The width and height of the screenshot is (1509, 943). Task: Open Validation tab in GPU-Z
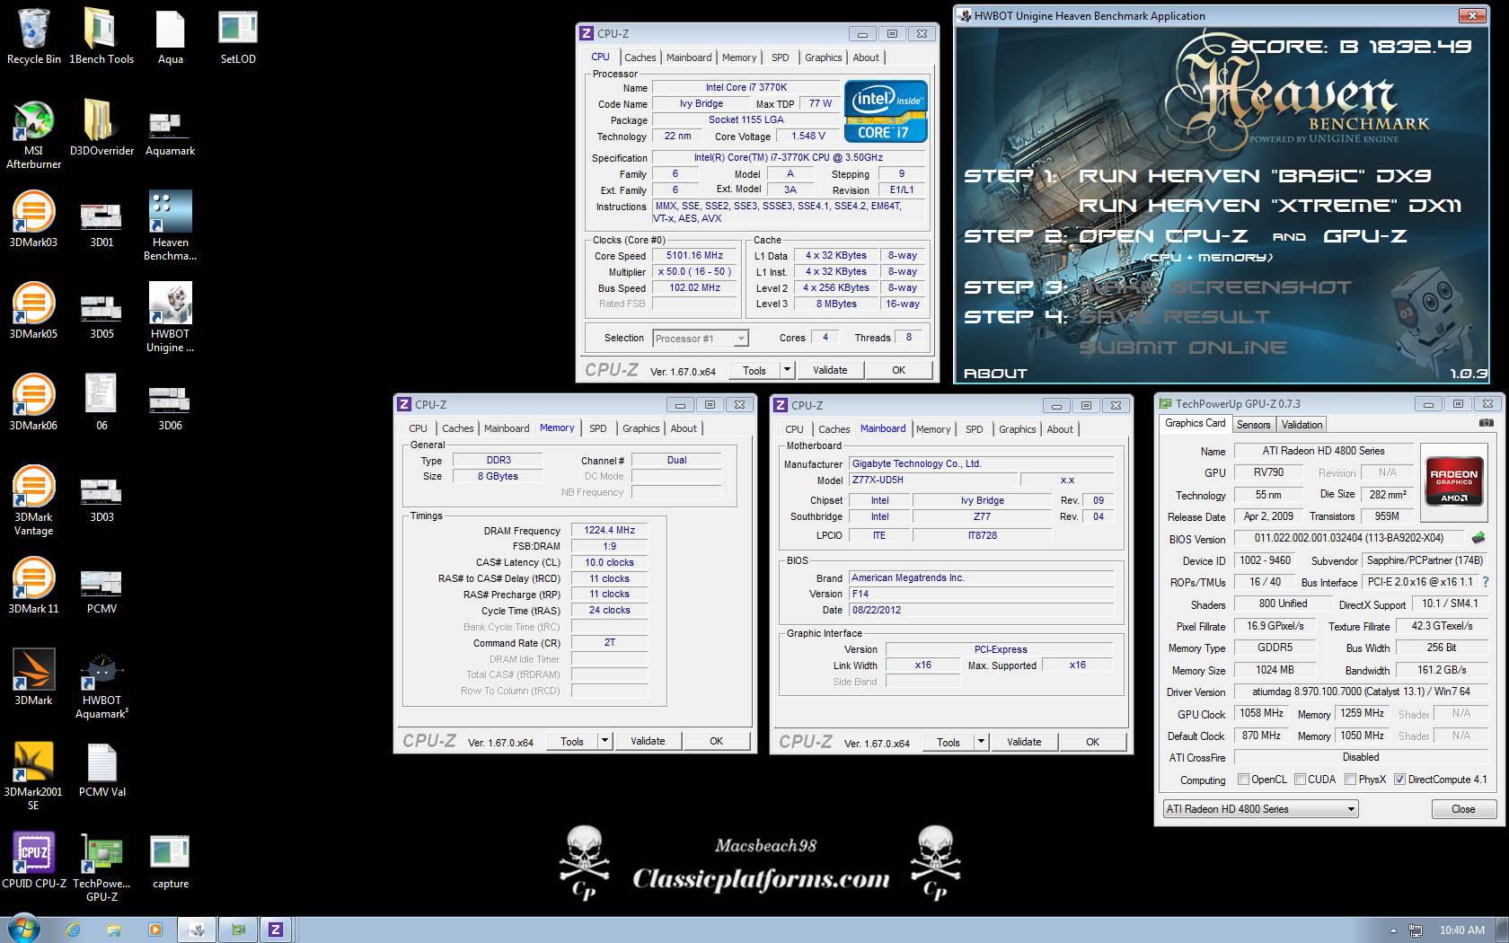(1302, 425)
